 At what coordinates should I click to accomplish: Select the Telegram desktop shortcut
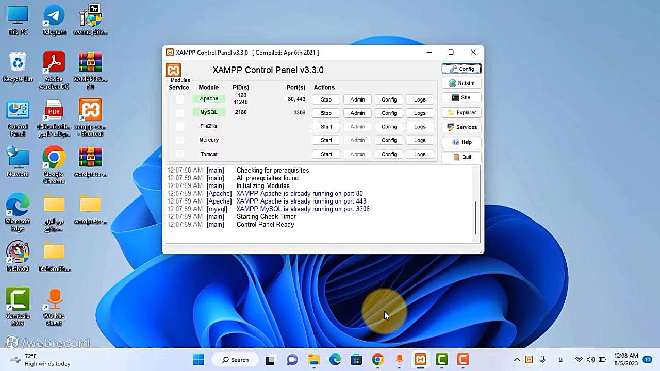[54, 21]
